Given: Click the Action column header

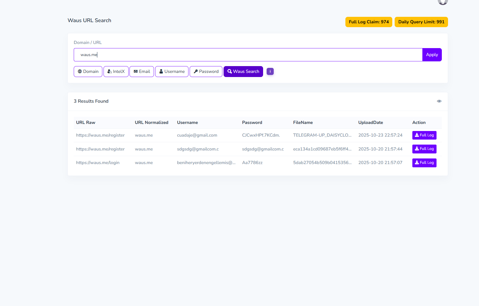Looking at the screenshot, I should tap(419, 122).
